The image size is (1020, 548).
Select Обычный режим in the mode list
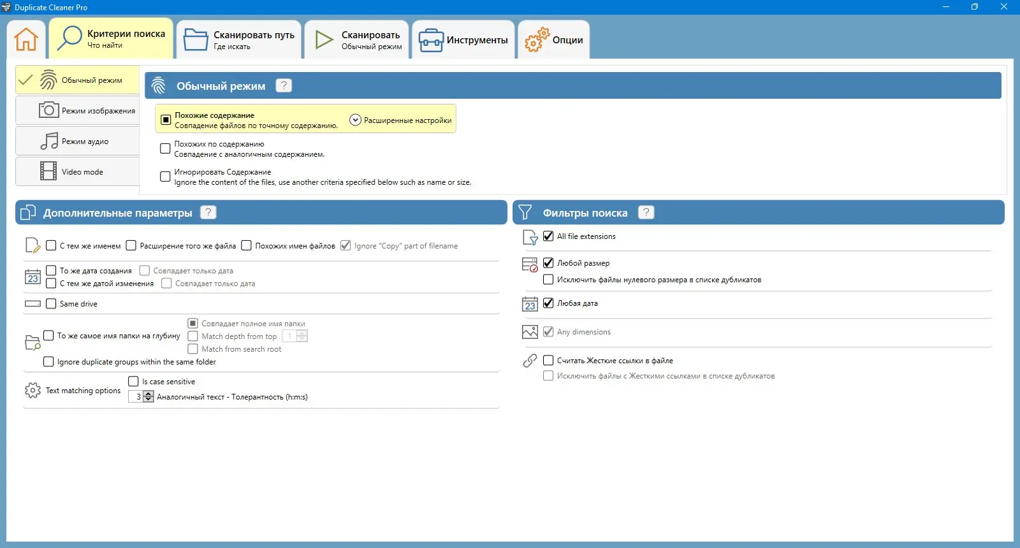coord(77,80)
